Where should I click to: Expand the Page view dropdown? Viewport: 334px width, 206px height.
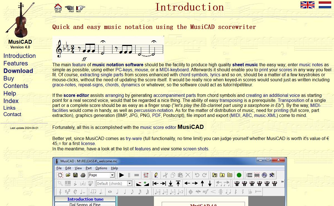[x=112, y=175]
